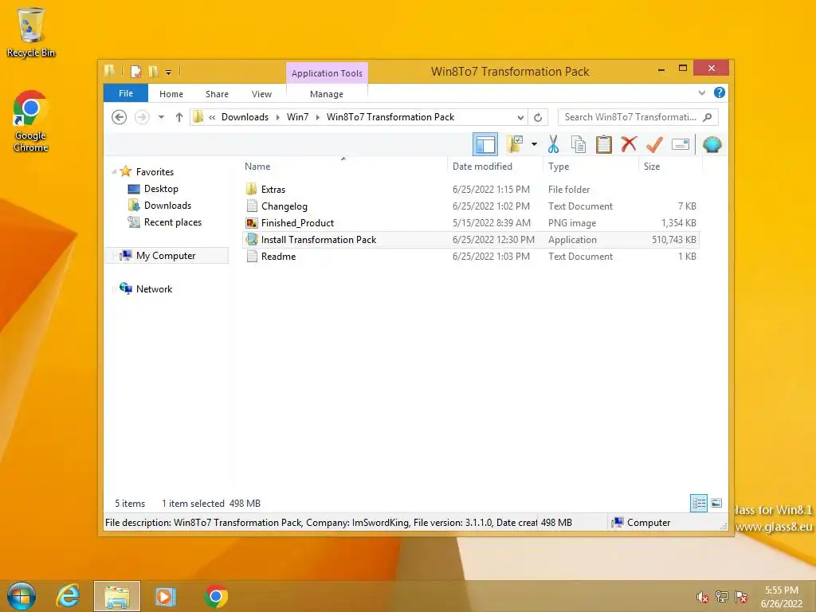Click the window folder icon in title bar
The image size is (816, 612).
click(110, 71)
